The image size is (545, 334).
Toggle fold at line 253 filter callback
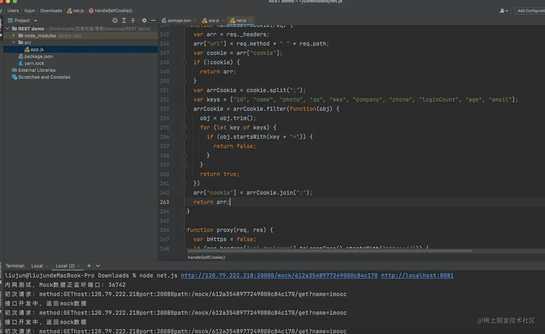click(184, 109)
